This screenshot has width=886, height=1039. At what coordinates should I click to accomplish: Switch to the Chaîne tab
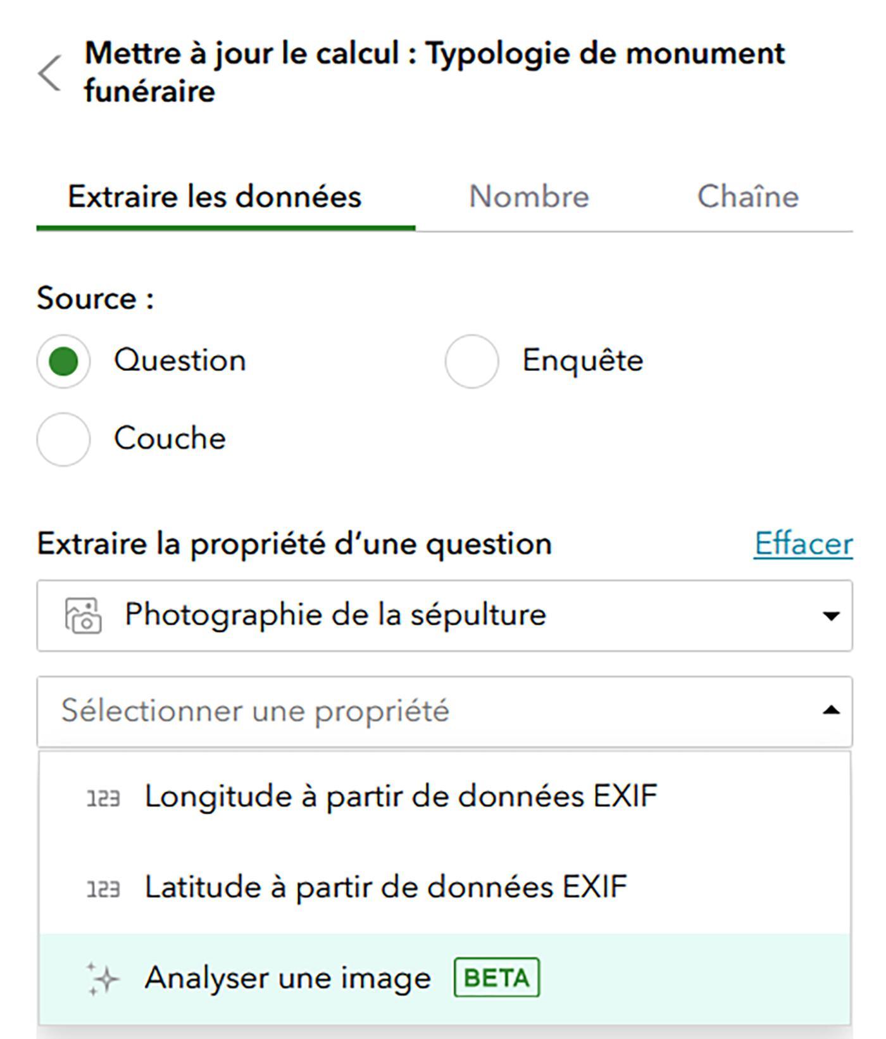point(748,197)
